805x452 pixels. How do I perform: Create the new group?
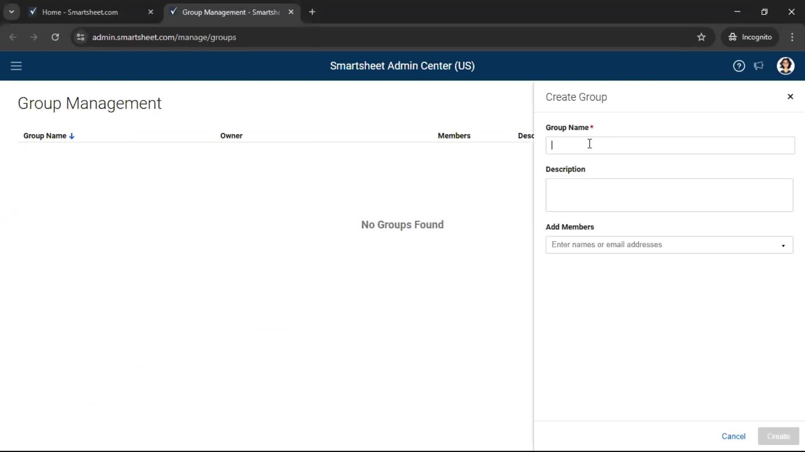point(779,436)
